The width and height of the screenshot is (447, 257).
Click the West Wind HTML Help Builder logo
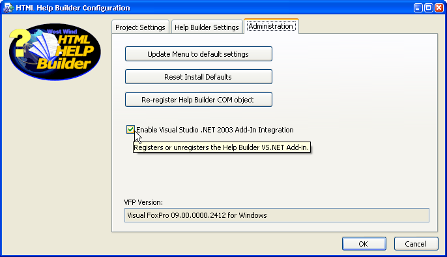click(x=55, y=52)
